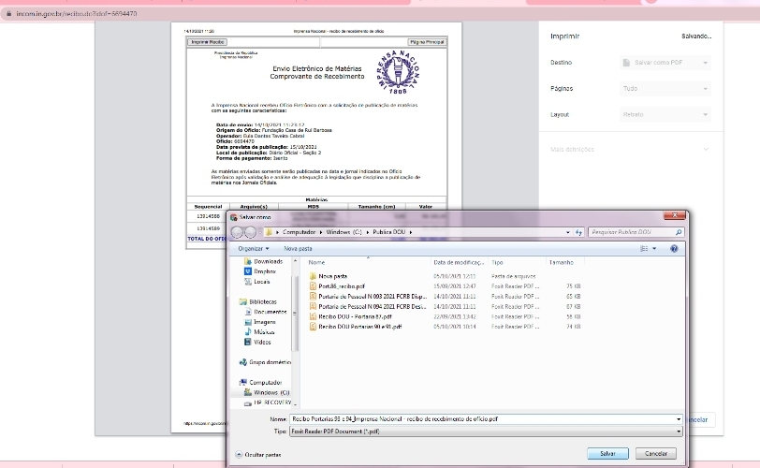Select Música library in sidebar

pos(264,331)
